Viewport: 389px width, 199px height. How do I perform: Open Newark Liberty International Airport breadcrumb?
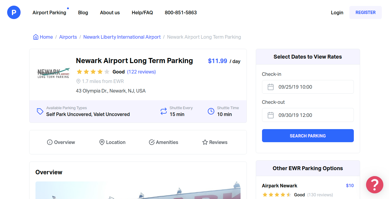[122, 37]
